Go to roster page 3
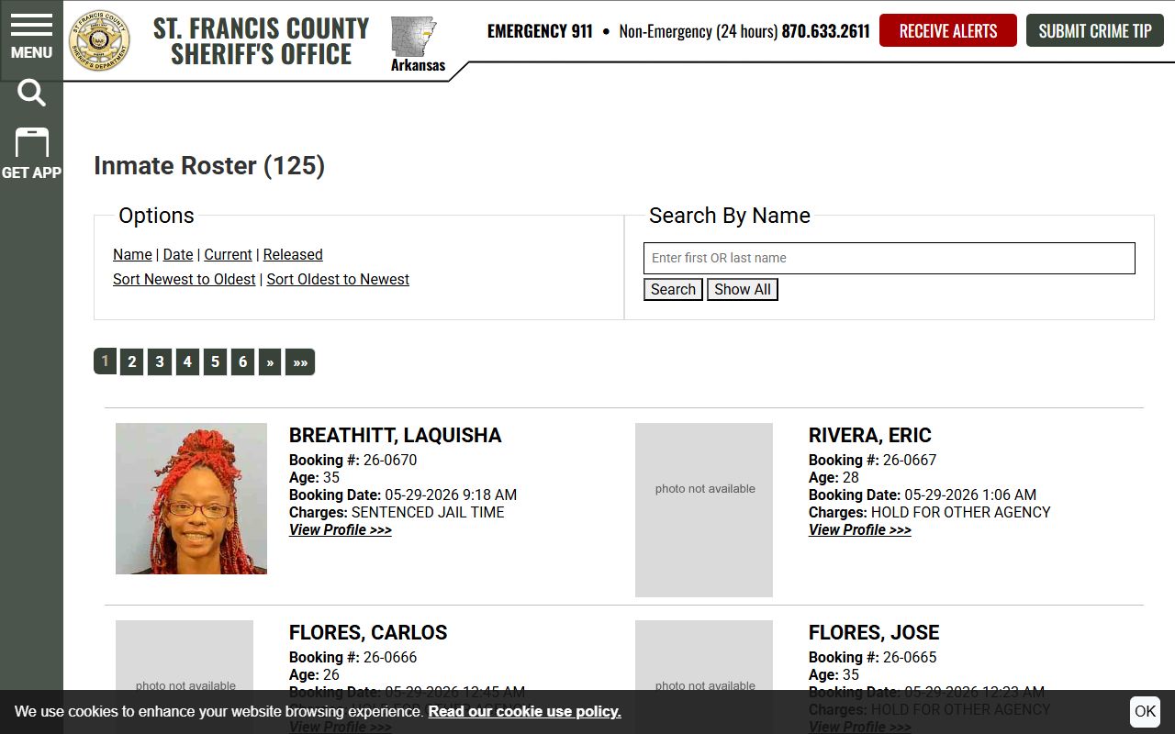The width and height of the screenshot is (1175, 734). pyautogui.click(x=160, y=361)
